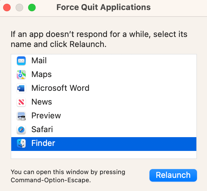
Task: Click the Microsoft Word icon
Action: [21, 88]
